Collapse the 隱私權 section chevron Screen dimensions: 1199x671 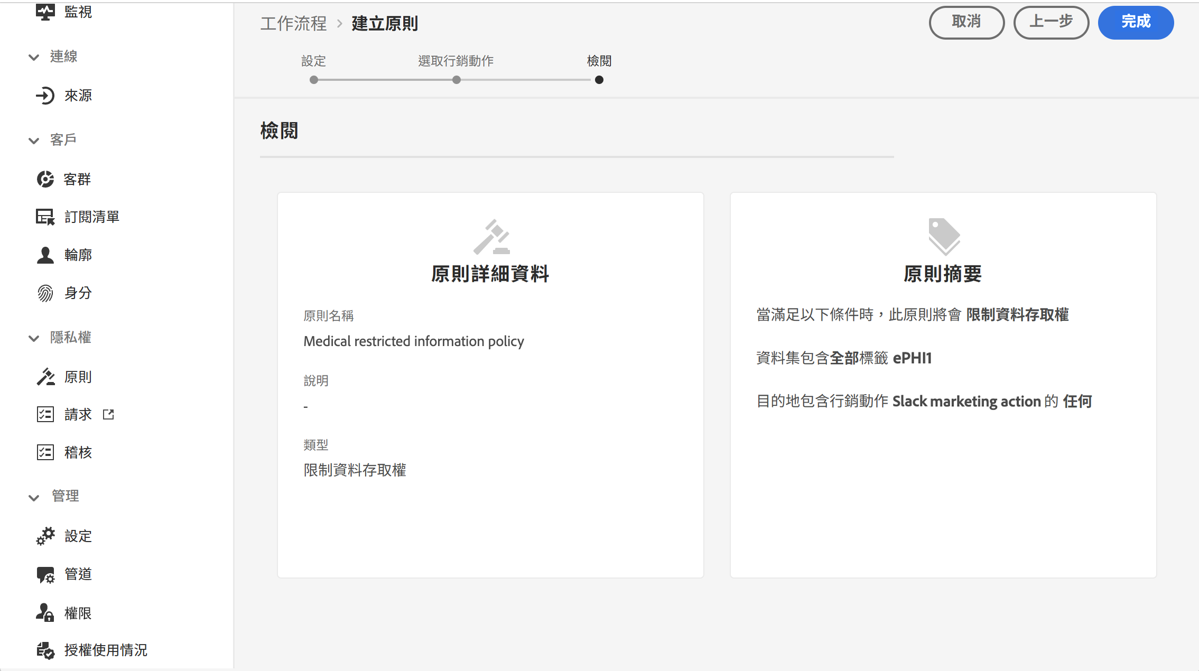(34, 338)
